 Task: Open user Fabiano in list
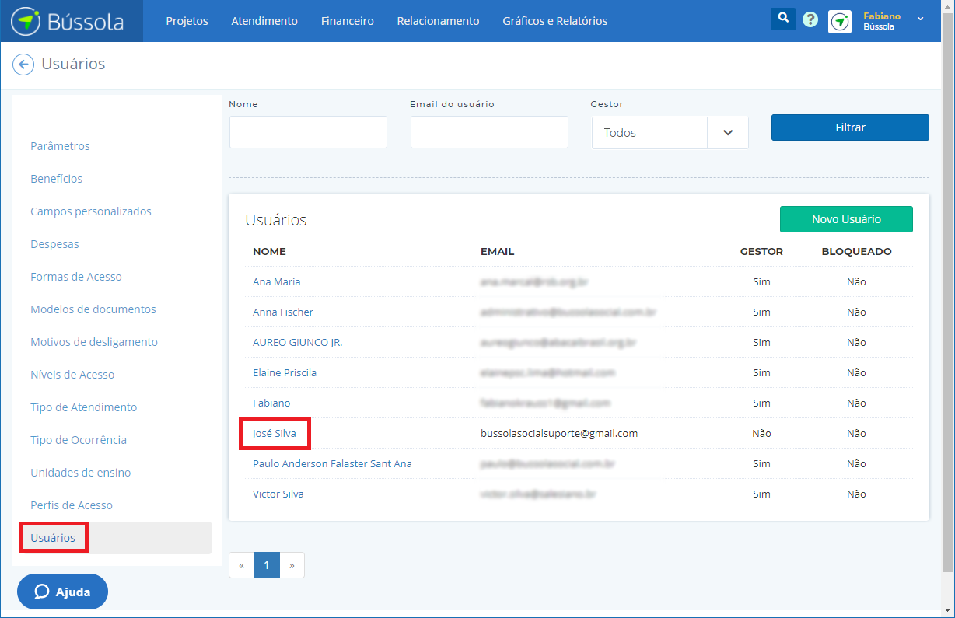point(271,403)
